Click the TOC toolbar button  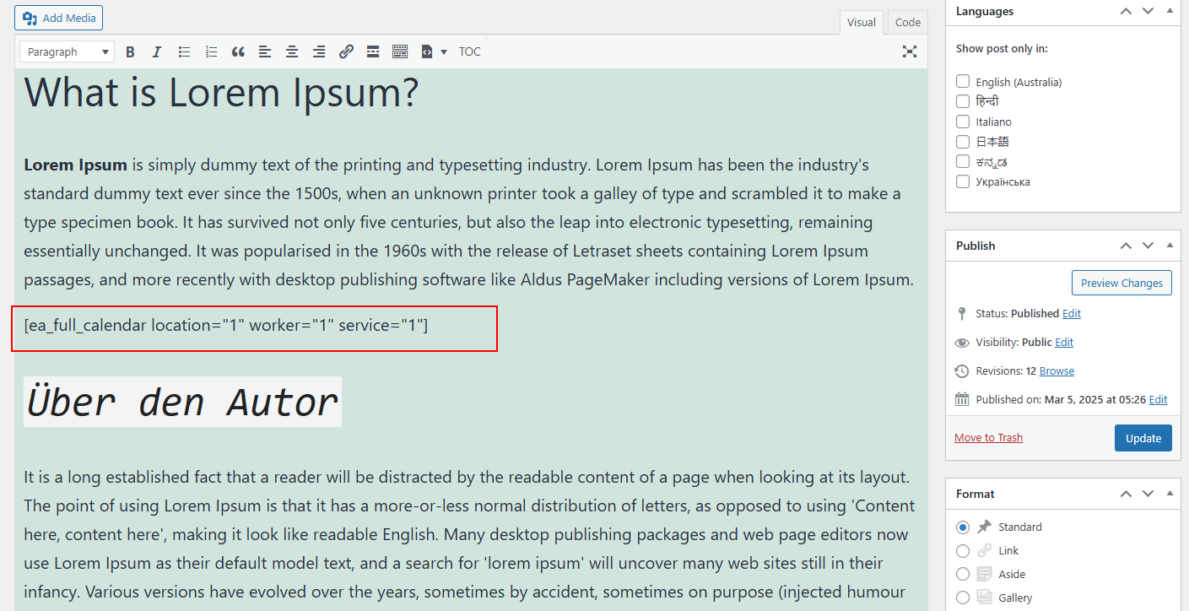coord(470,52)
